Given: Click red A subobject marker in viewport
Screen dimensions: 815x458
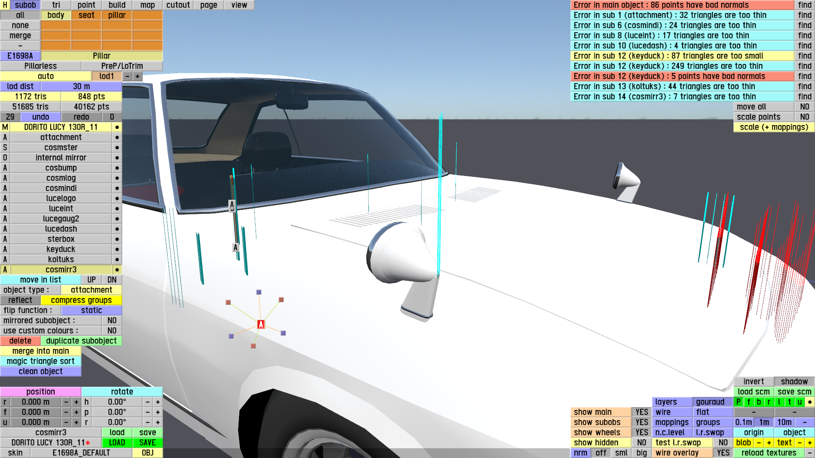Looking at the screenshot, I should 261,324.
